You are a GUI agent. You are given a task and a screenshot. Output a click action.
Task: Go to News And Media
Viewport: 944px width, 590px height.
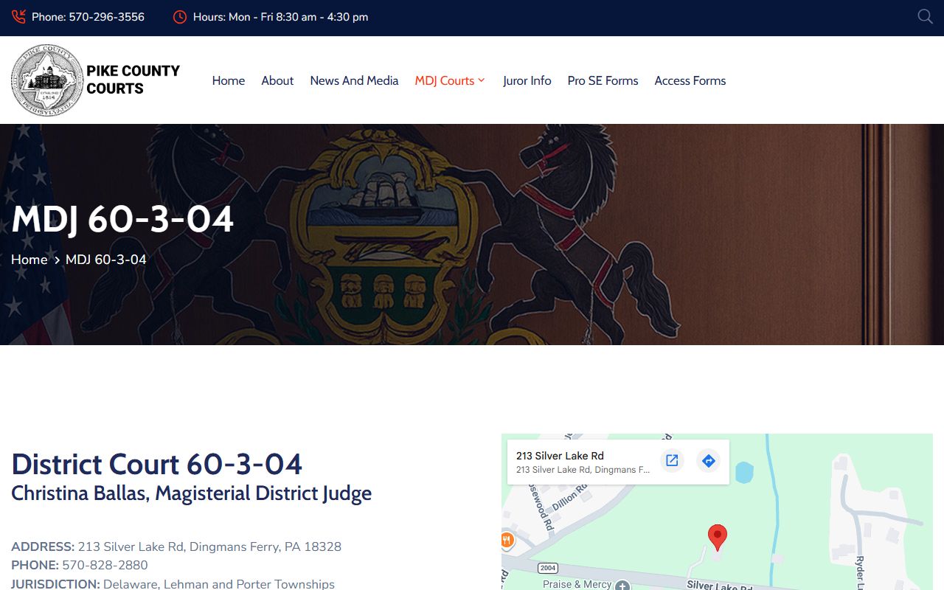354,80
